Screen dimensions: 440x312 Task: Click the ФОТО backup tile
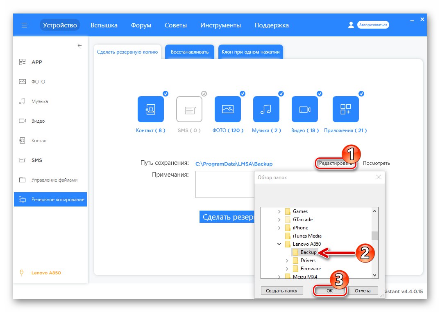227,109
